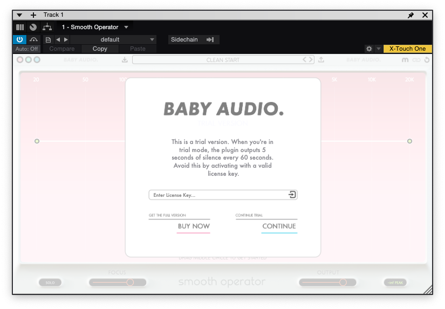
Task: Click the right green node on curve
Action: coord(409,141)
